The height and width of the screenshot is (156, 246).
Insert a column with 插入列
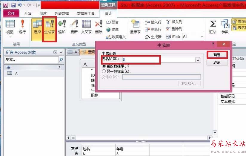coord(174,22)
